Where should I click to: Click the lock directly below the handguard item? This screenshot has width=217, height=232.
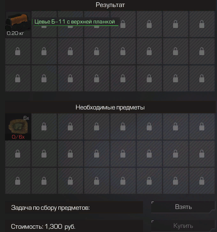tap(18, 51)
